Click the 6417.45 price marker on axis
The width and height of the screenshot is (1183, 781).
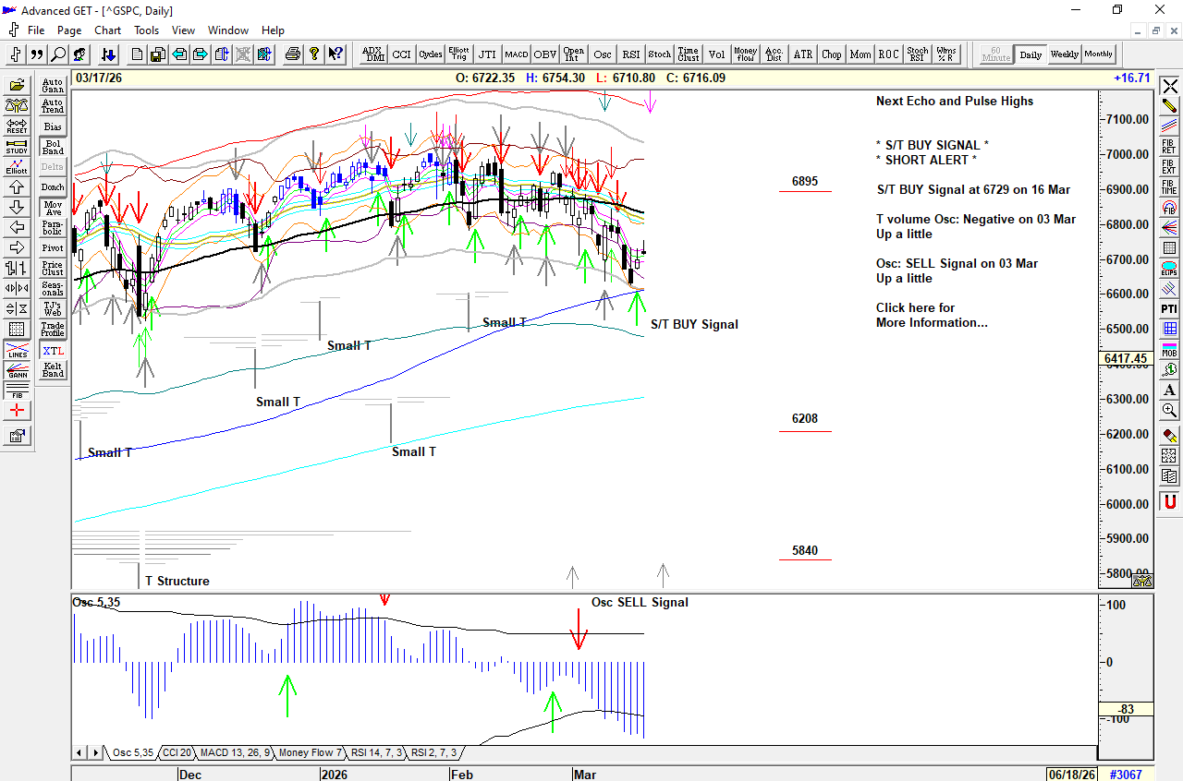click(x=1125, y=358)
